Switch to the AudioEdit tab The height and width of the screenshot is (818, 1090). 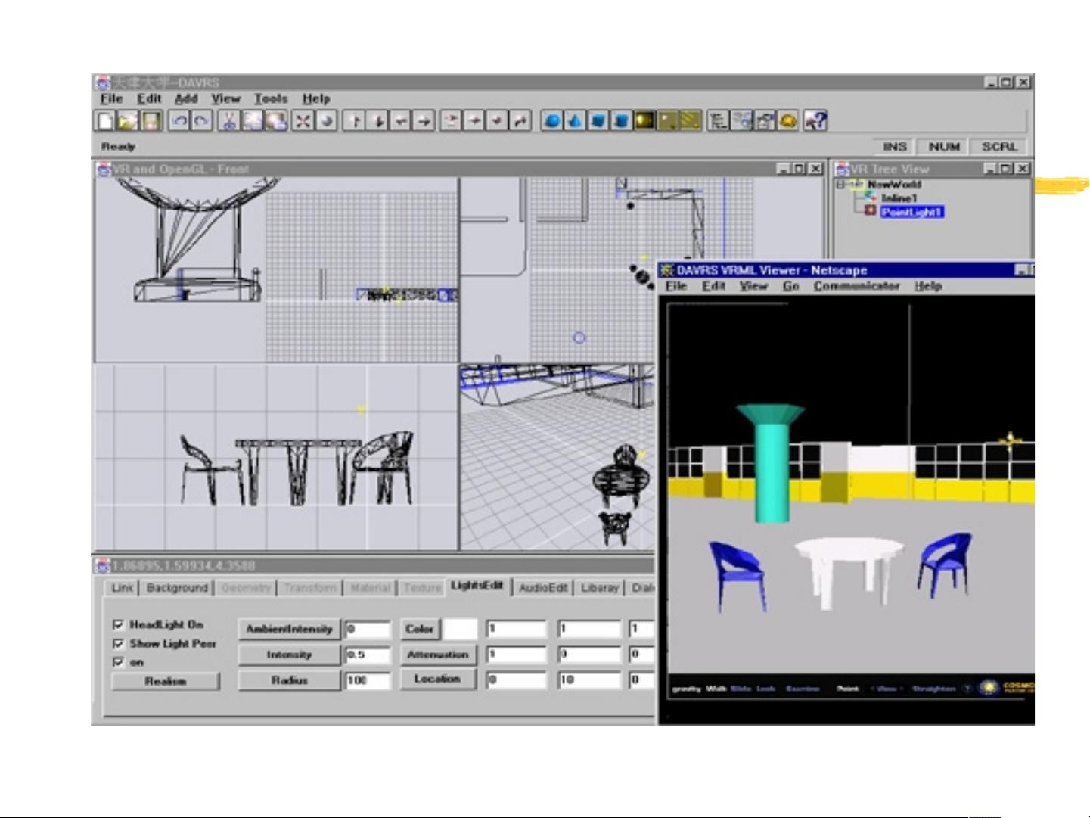click(x=543, y=588)
